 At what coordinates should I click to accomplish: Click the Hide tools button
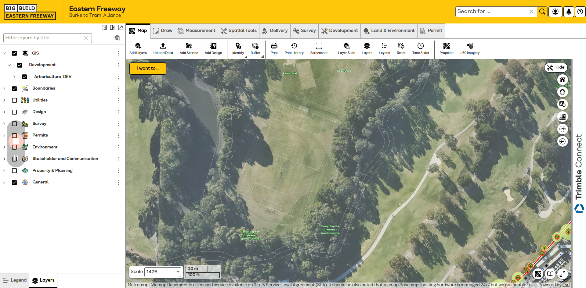click(556, 67)
